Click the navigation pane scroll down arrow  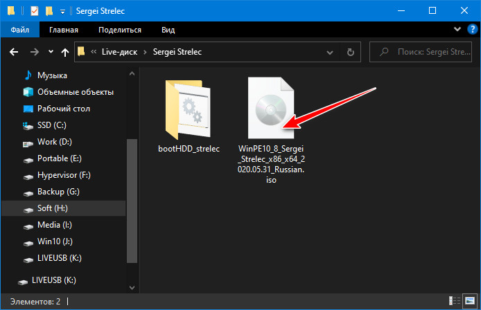(x=132, y=287)
